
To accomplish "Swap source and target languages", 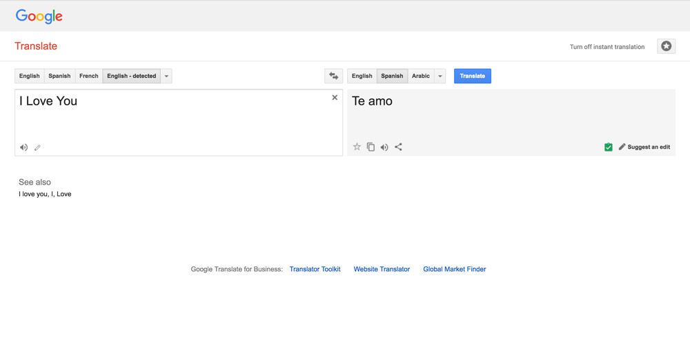I will 333,76.
